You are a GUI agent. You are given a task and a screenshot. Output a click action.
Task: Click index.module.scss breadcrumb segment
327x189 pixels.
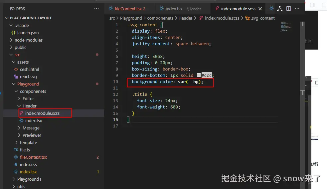click(222, 18)
